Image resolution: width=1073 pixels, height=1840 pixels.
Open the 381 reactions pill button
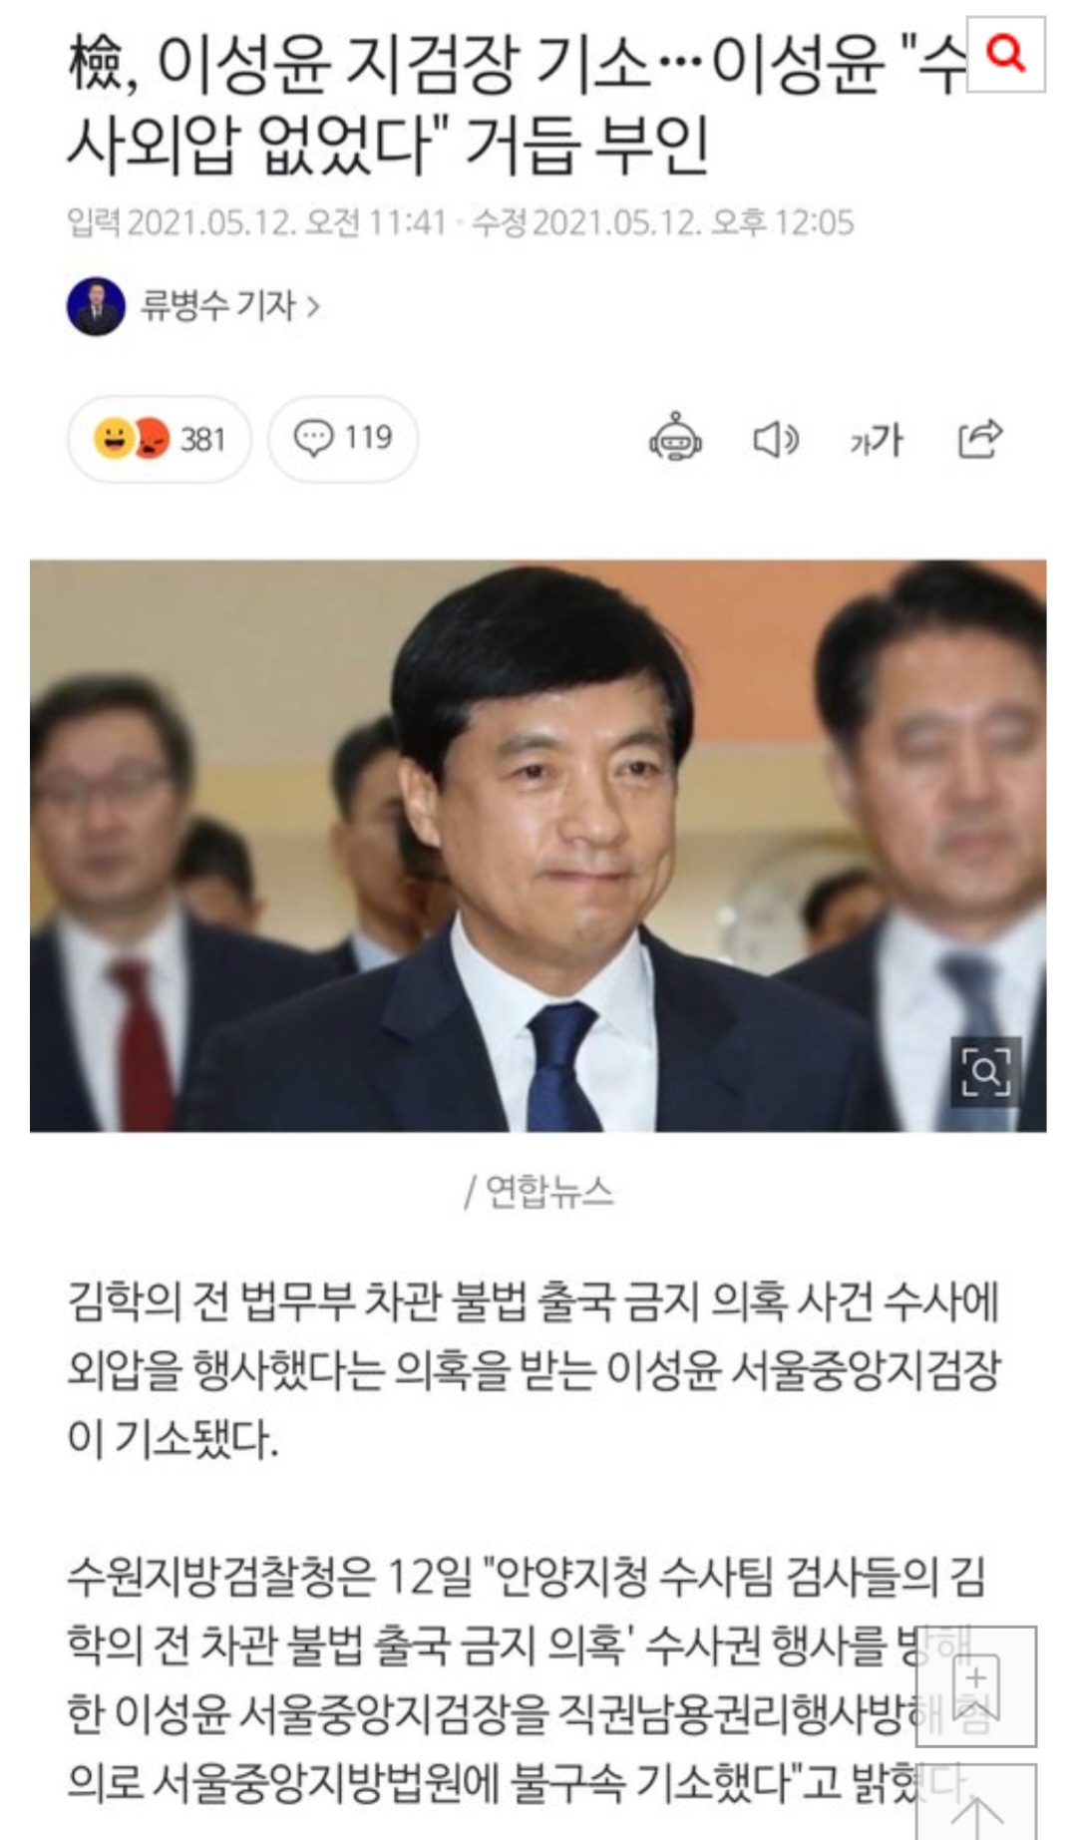(160, 439)
